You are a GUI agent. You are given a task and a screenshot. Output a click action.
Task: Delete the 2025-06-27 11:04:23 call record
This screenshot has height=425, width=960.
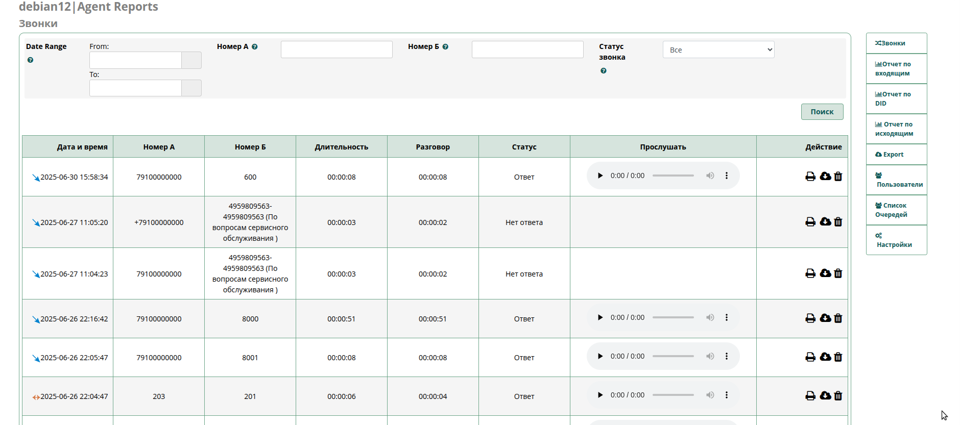[x=838, y=273]
